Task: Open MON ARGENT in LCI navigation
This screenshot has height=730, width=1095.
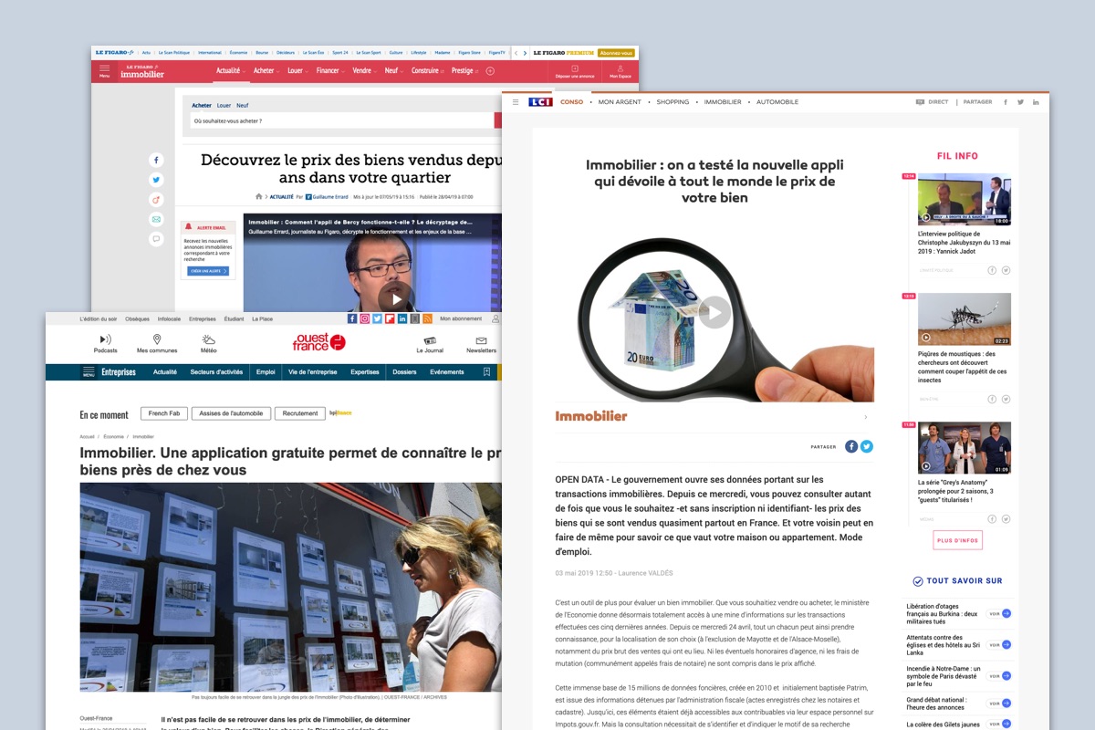Action: point(620,102)
